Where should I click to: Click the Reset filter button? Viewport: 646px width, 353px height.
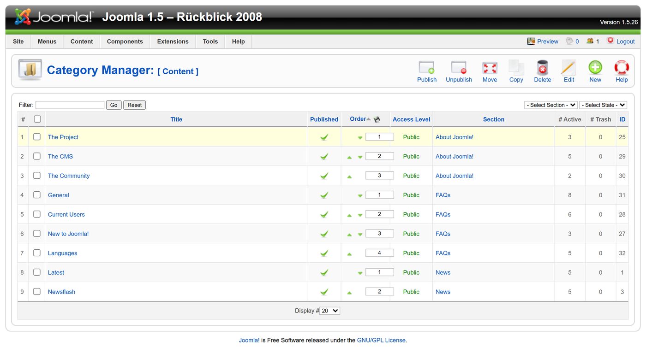(x=135, y=105)
